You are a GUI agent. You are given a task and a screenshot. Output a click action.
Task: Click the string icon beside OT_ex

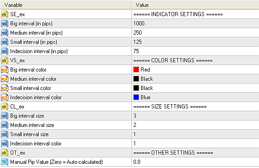pyautogui.click(x=5, y=153)
